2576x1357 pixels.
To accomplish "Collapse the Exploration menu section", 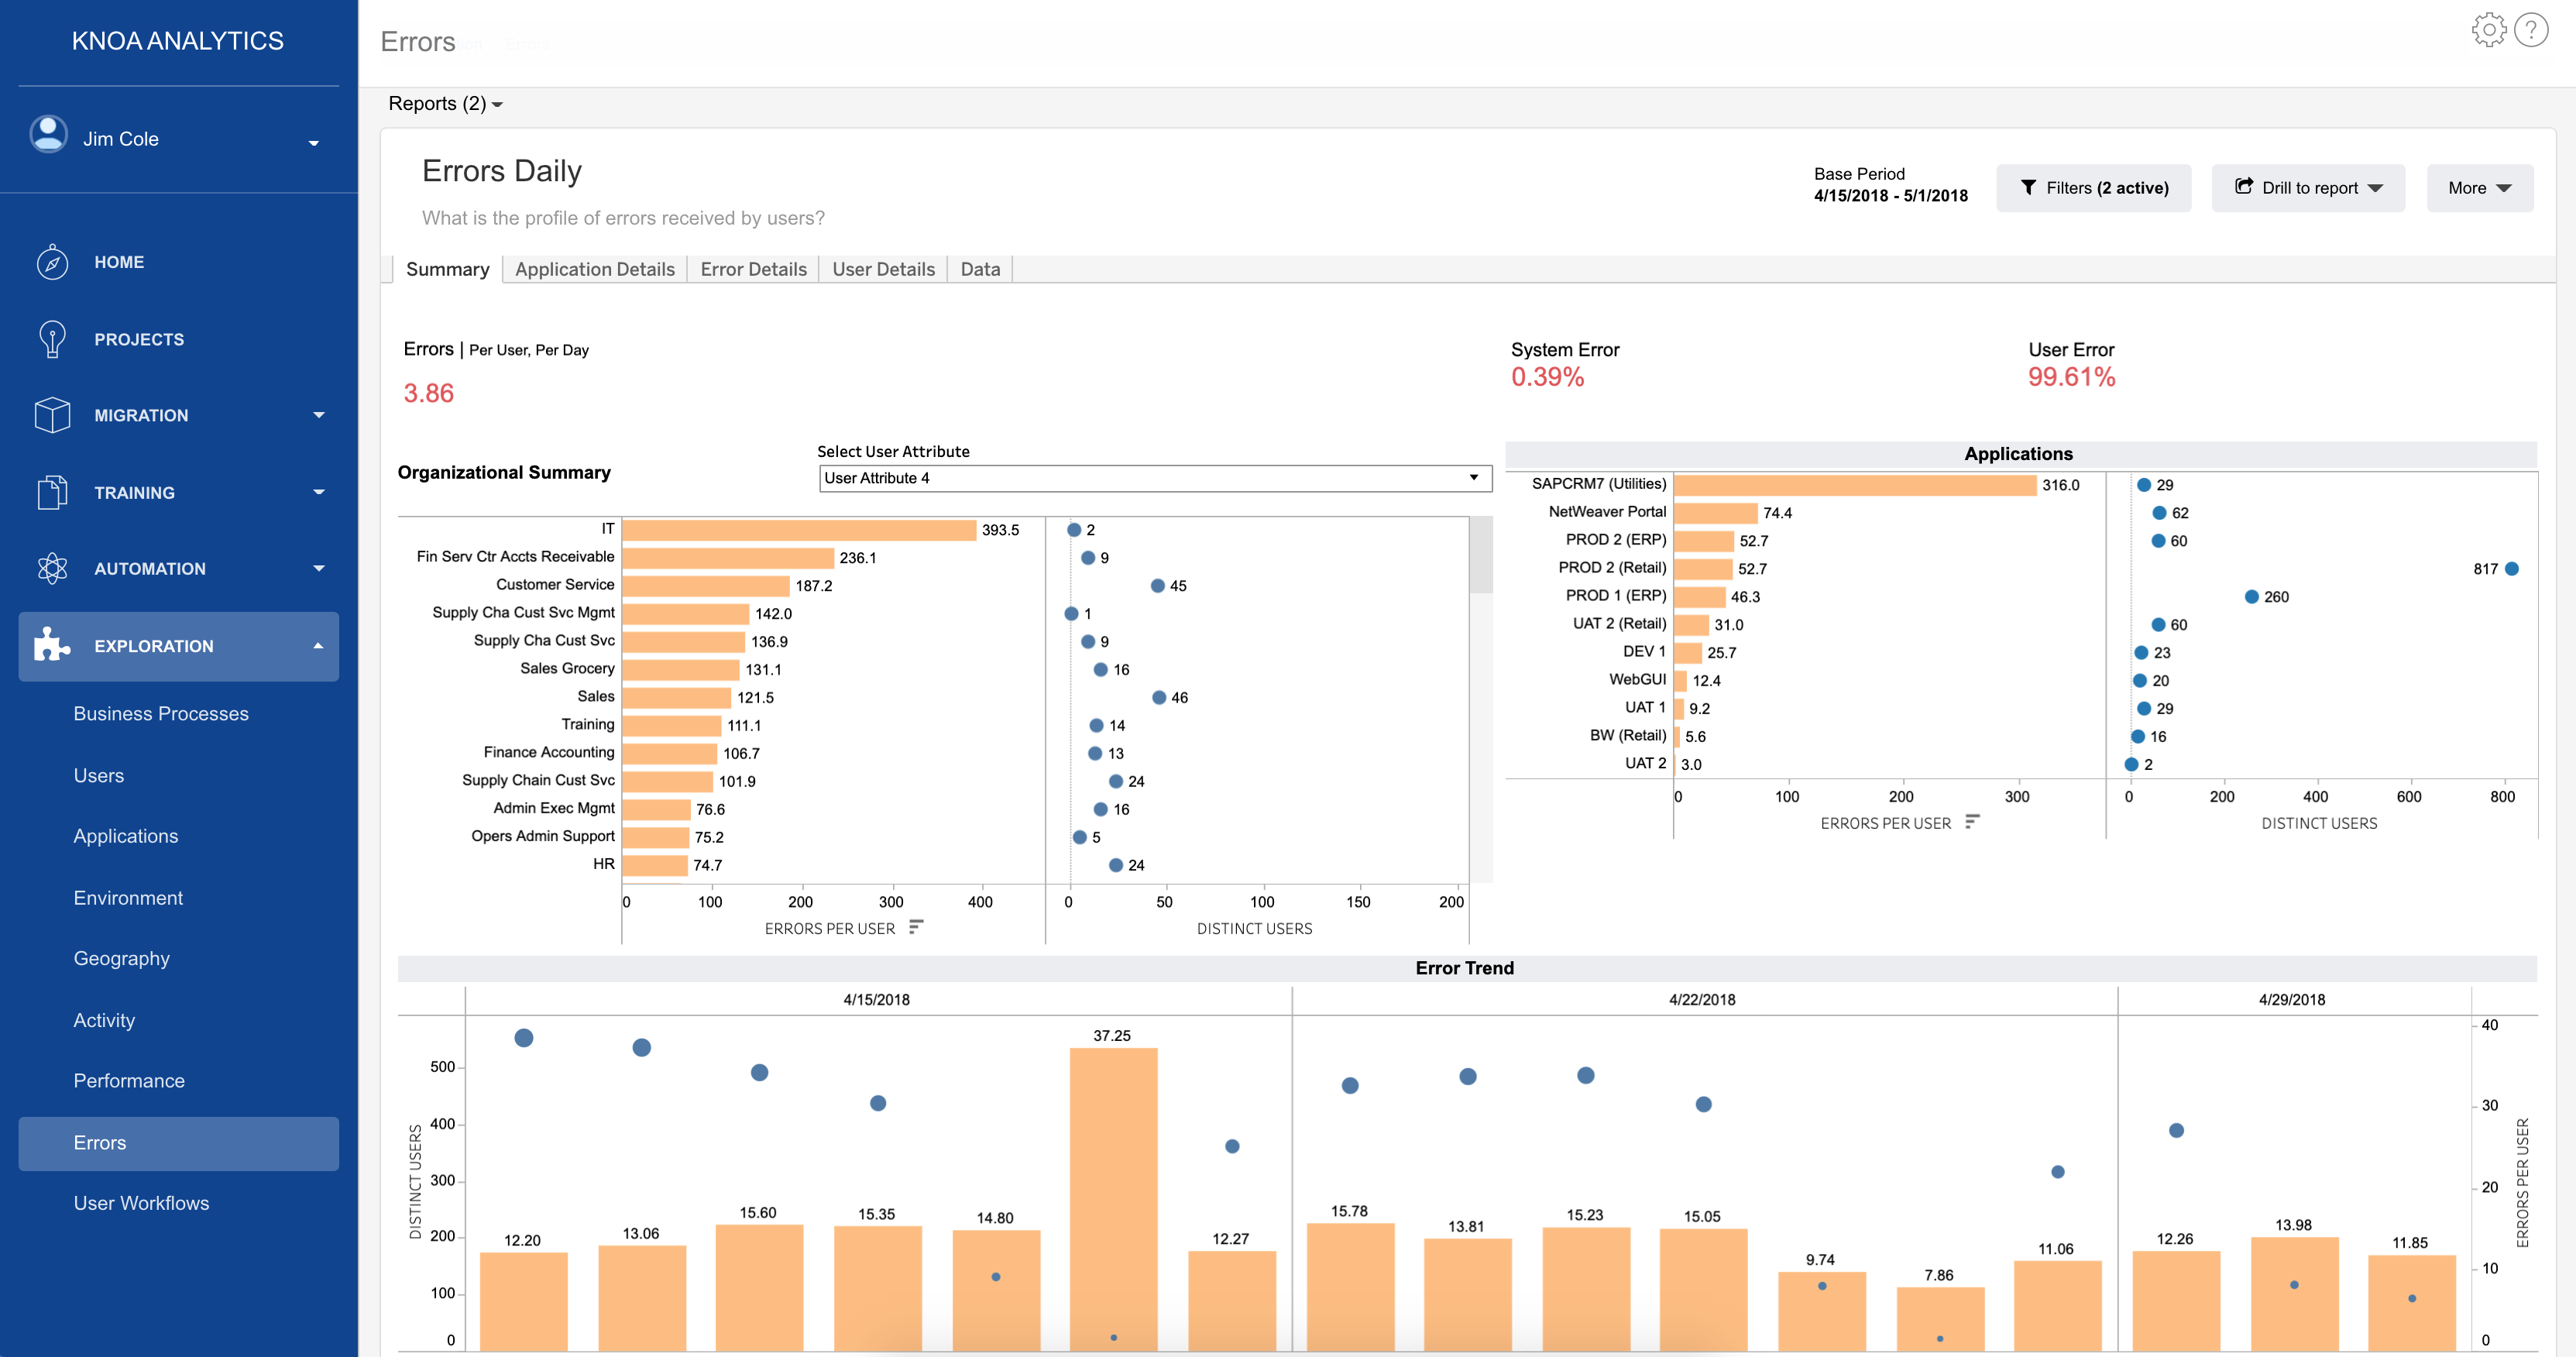I will click(x=318, y=646).
